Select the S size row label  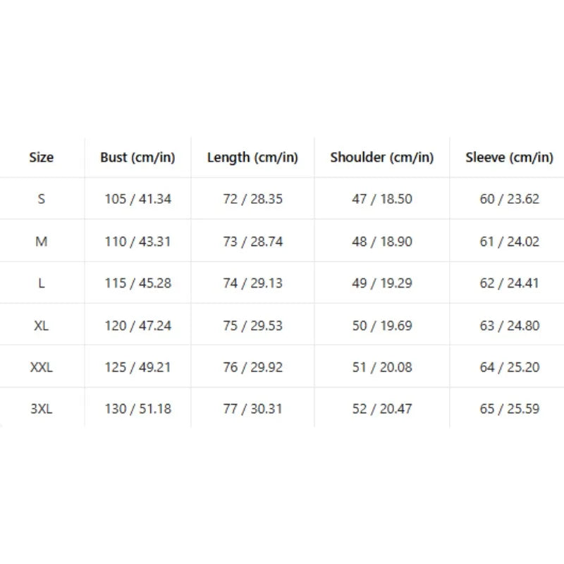point(42,199)
